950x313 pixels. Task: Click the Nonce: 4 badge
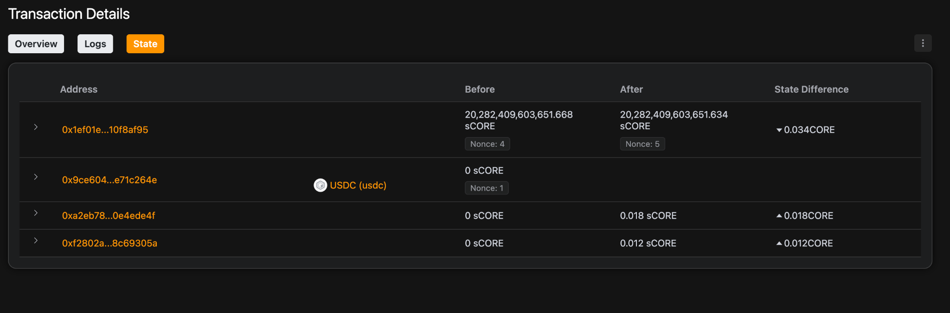(x=488, y=144)
